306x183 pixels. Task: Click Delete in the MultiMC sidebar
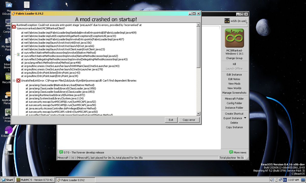pos(234,123)
